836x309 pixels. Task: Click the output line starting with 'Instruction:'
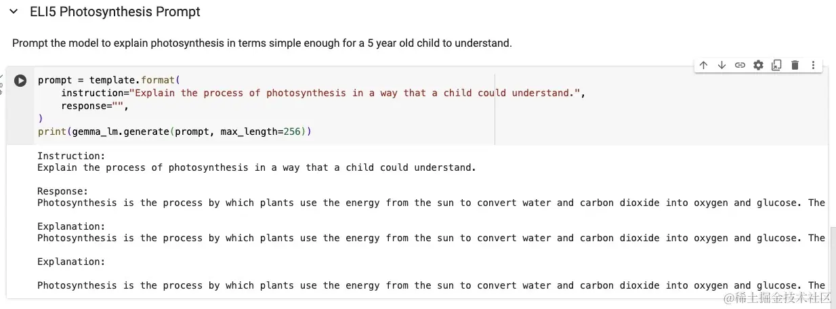71,156
